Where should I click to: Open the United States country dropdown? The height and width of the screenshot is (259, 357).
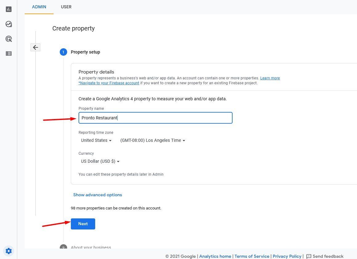point(96,140)
